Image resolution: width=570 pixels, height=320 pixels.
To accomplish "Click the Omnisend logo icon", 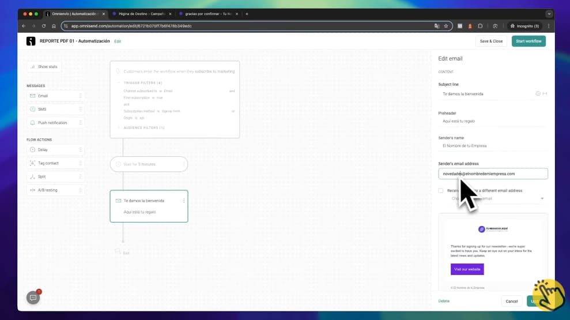I will click(31, 41).
